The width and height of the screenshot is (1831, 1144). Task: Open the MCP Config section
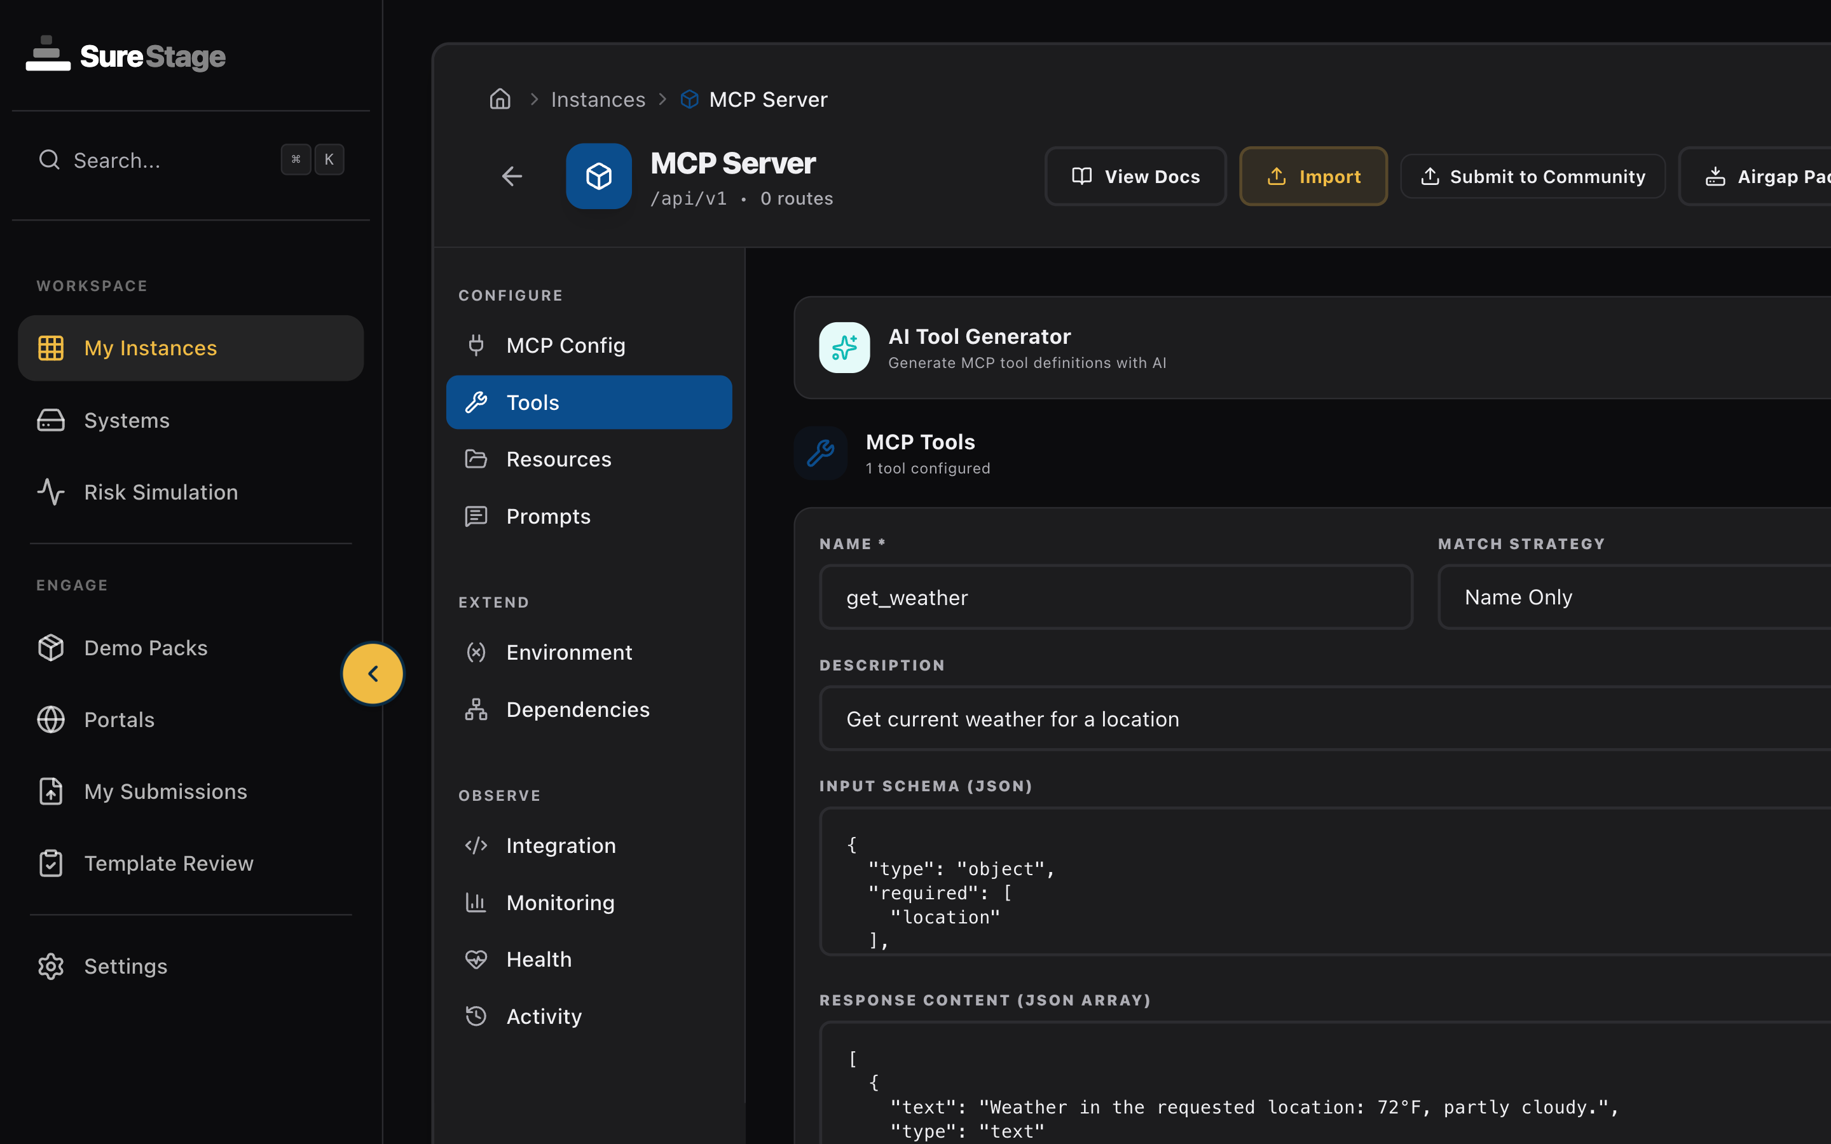coord(476,345)
